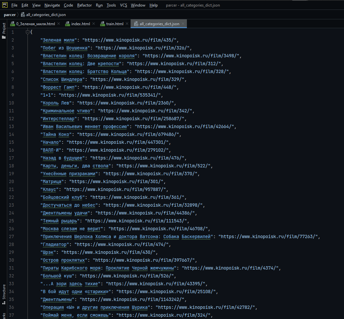Click HTML file icon on index.html tab
The image size is (344, 319).
coord(67,24)
